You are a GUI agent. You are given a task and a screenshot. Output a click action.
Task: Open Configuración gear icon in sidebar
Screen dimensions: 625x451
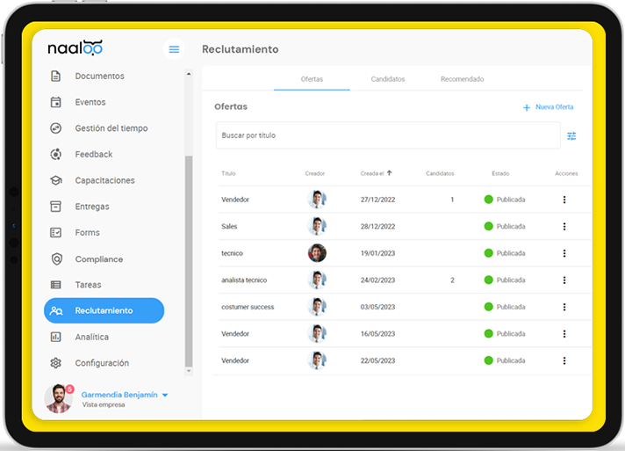point(56,363)
